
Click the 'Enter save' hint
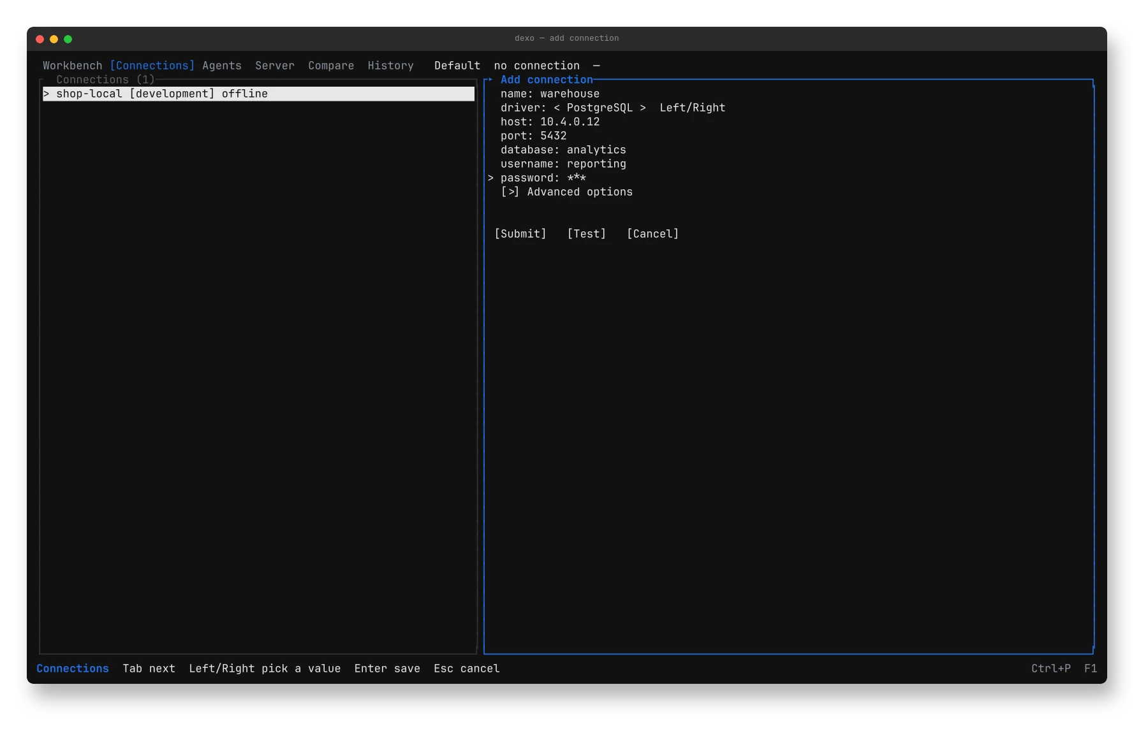387,669
